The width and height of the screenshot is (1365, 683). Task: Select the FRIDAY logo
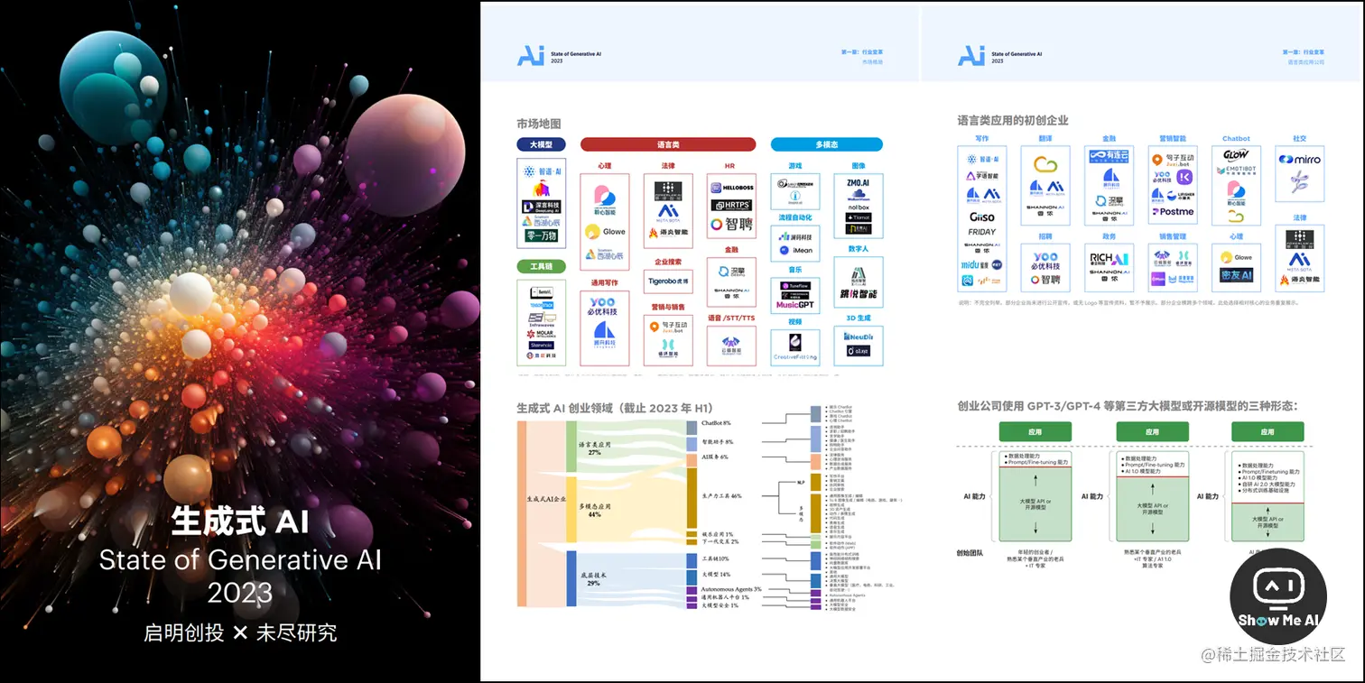coord(982,232)
